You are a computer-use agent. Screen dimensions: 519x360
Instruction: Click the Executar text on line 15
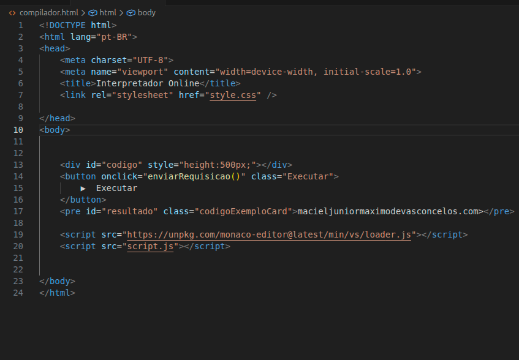click(116, 188)
